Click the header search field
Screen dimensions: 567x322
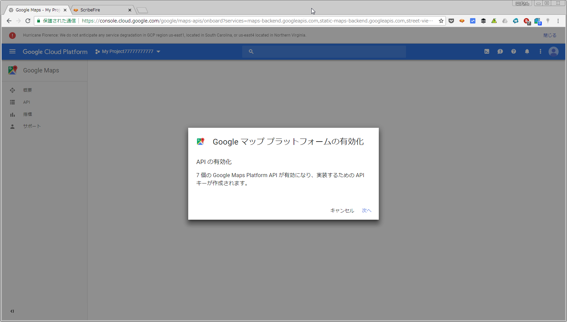tap(324, 52)
